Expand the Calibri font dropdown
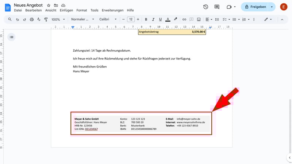Screen dimensions: 292x164 [x=108, y=19]
